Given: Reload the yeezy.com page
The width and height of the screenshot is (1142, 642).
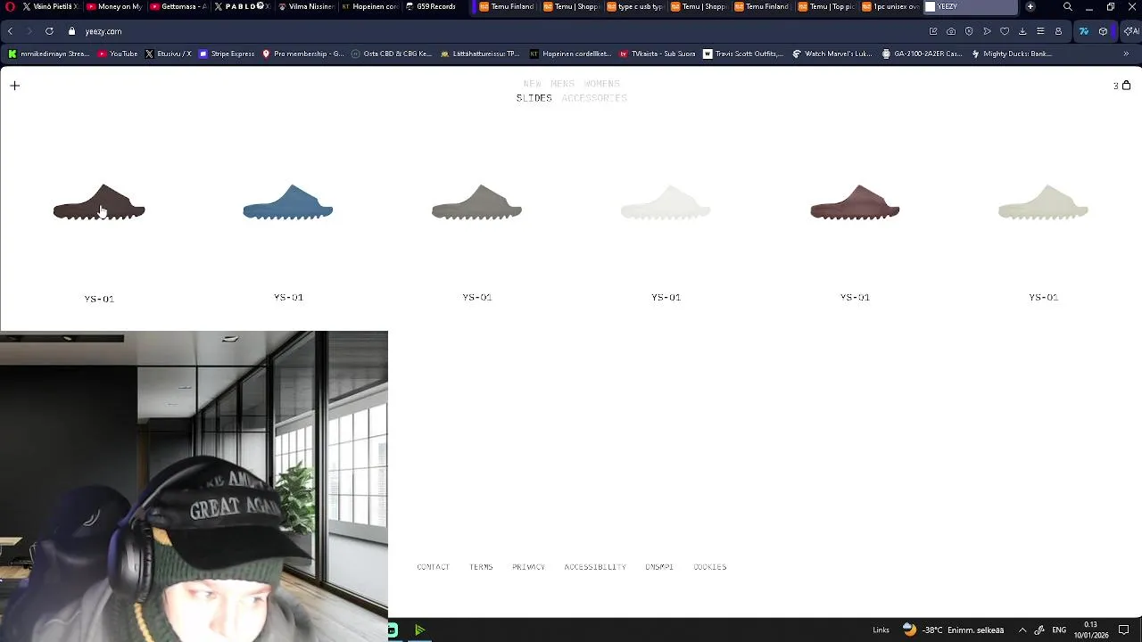Looking at the screenshot, I should pos(49,31).
